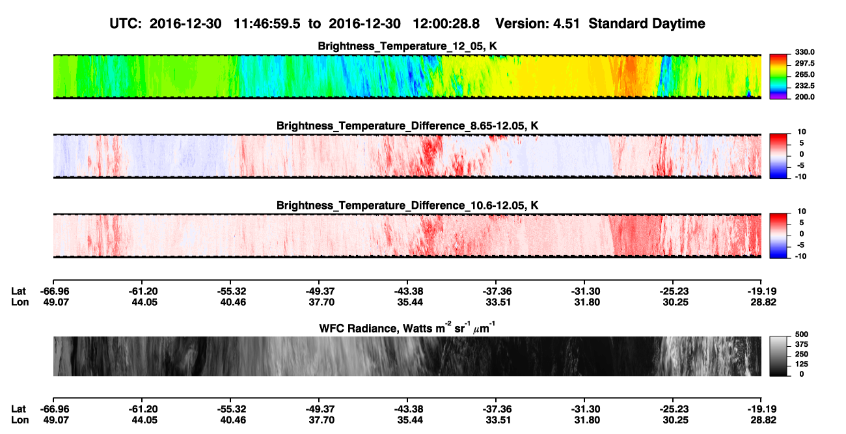This screenshot has width=846, height=434.
Task: Click the 'Lon' label on the axis above WFC Radiance
Action: pyautogui.click(x=20, y=301)
